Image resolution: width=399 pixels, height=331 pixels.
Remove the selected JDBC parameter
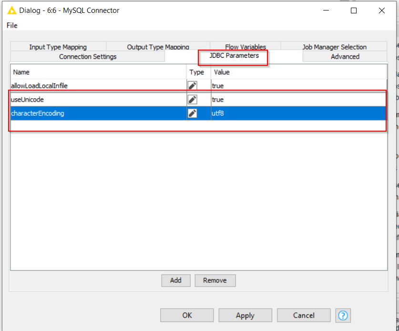pos(215,280)
